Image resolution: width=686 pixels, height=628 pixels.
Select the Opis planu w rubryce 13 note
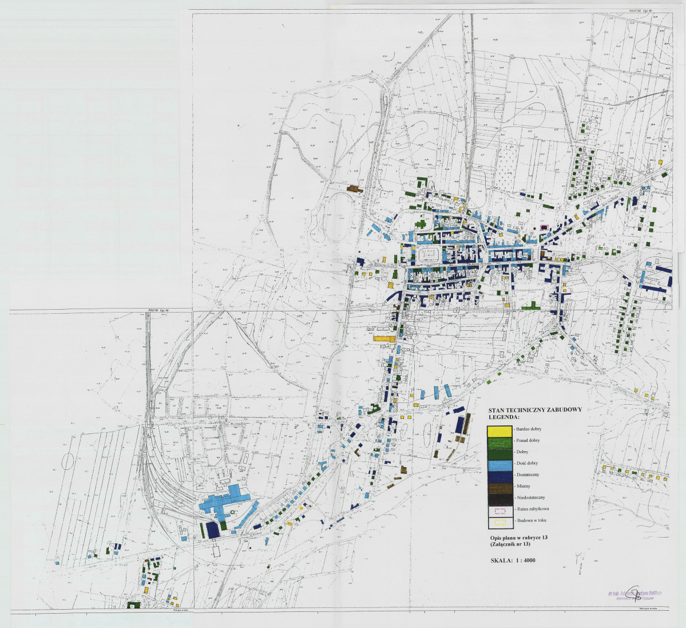pos(519,538)
